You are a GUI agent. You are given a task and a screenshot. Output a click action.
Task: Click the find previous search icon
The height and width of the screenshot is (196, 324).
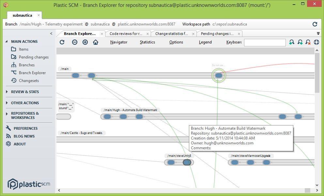pos(292,42)
